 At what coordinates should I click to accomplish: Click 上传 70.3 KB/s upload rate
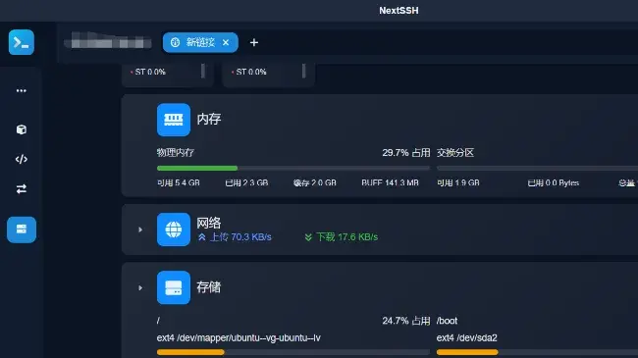[x=240, y=237]
